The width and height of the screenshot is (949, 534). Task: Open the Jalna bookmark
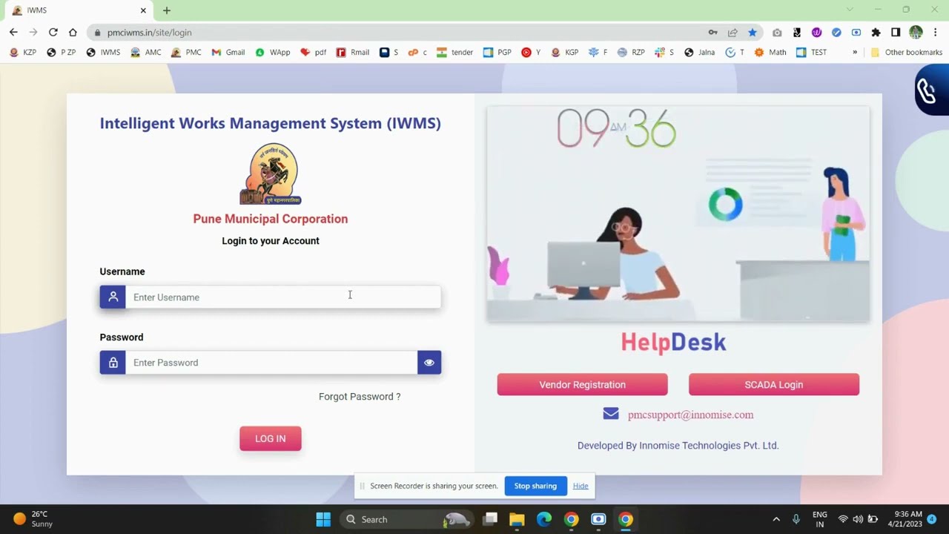pyautogui.click(x=700, y=53)
